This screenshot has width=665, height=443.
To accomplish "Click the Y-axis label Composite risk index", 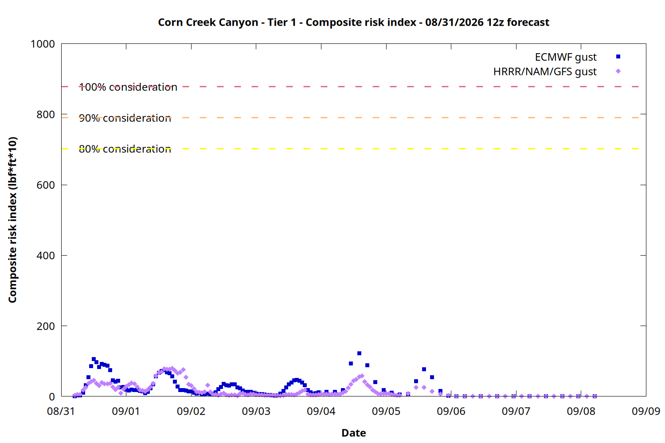I will tap(12, 220).
